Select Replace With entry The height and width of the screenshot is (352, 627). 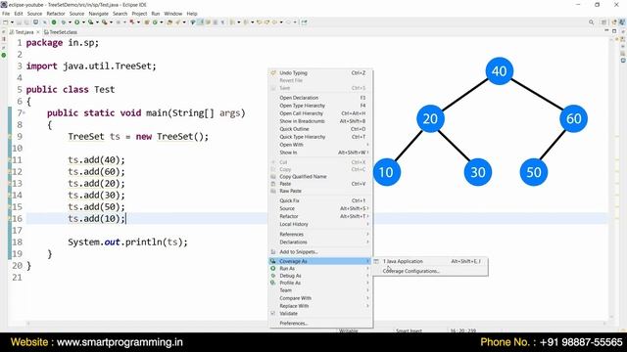pyautogui.click(x=320, y=306)
